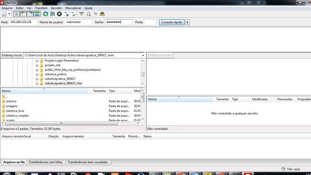Select the Projeto Login Parametros folder
The width and height of the screenshot is (311, 175).
(62, 60)
